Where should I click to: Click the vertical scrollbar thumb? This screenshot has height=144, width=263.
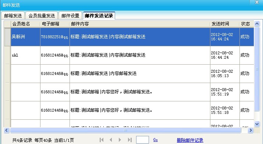[x=257, y=69]
